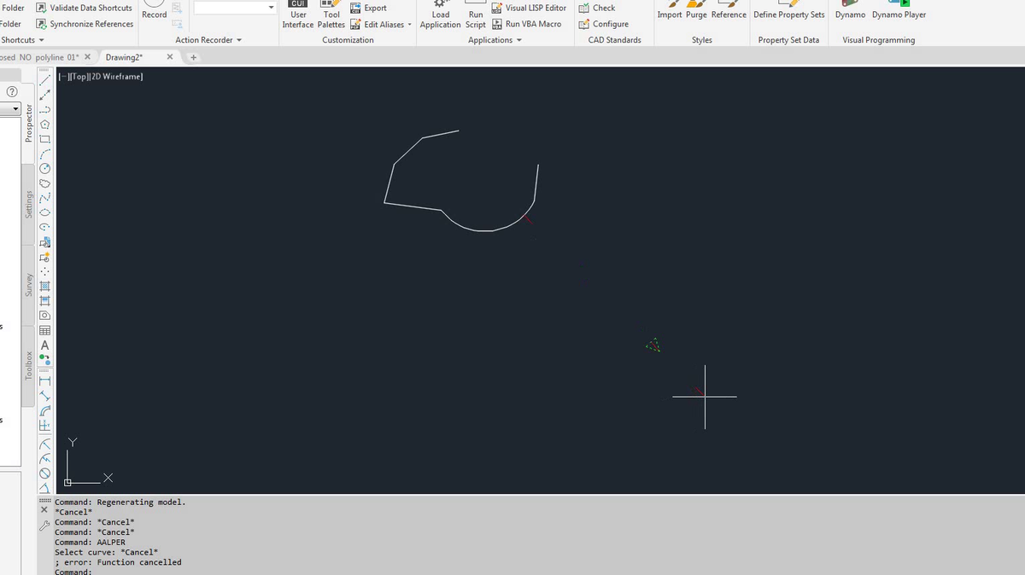Open the help question mark icon
The height and width of the screenshot is (575, 1025).
[x=12, y=91]
